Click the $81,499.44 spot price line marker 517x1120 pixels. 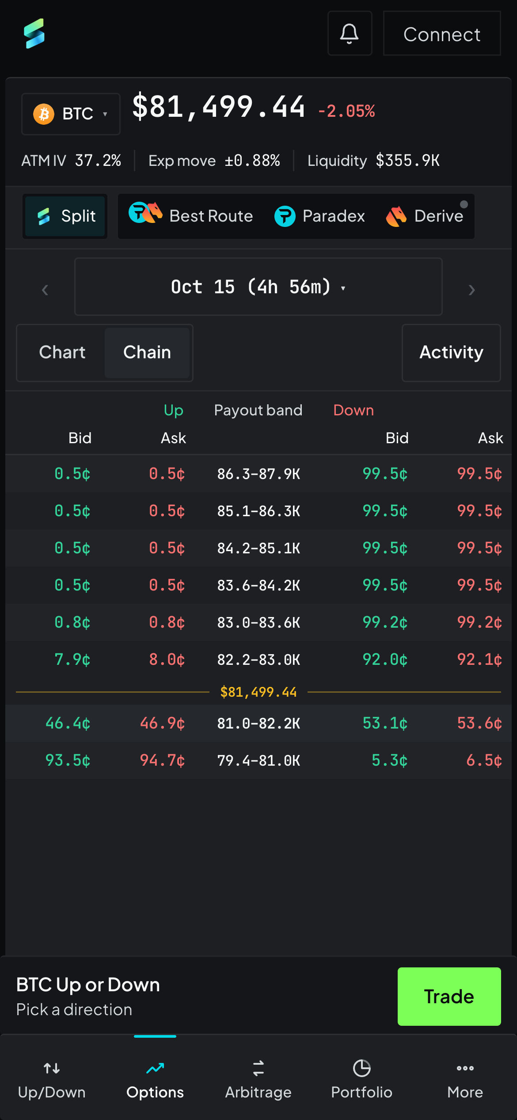258,692
